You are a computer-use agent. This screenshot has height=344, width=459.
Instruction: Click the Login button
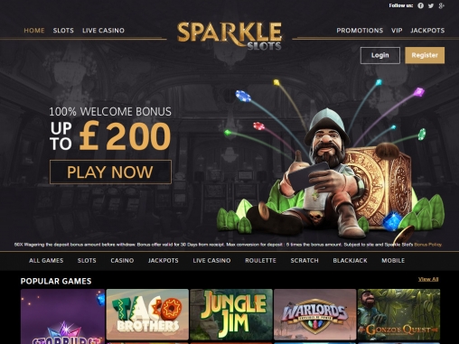tap(380, 55)
